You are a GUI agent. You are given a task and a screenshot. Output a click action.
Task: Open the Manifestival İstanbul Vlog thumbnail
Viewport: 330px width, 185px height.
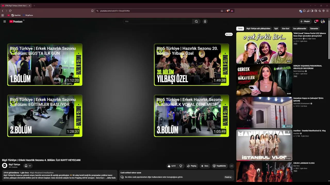coord(264,145)
